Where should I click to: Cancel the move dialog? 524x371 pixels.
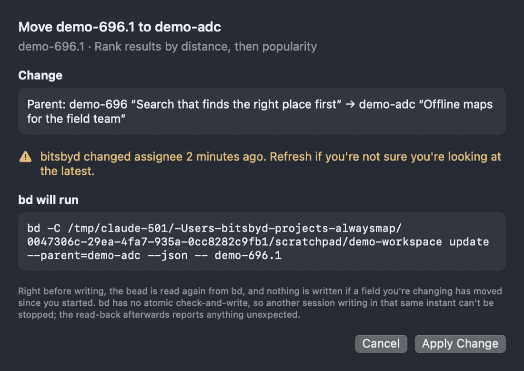(x=381, y=343)
